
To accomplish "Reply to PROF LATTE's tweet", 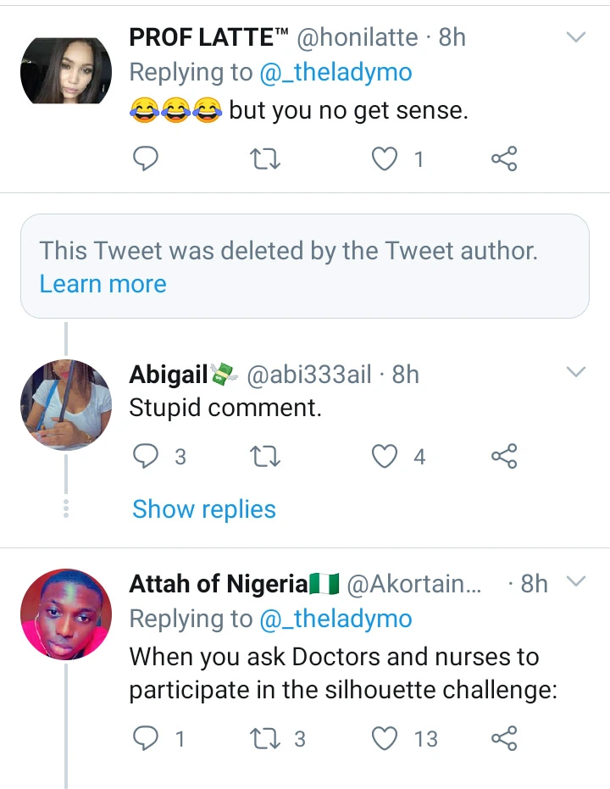I will pos(147,158).
